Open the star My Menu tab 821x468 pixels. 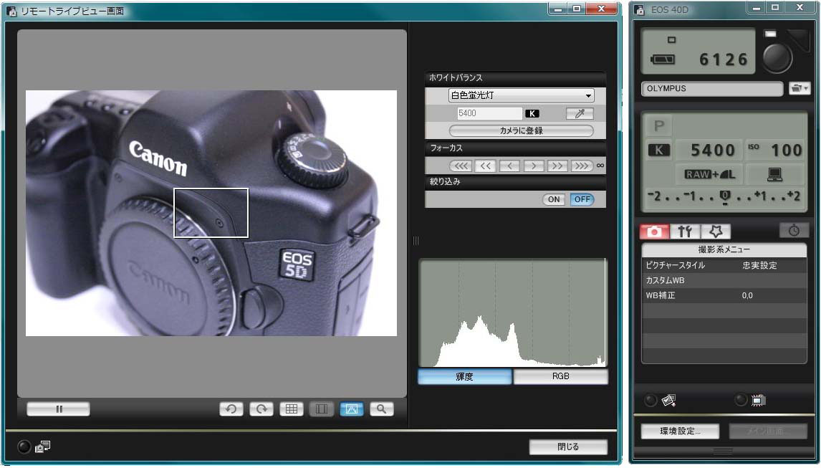tap(715, 231)
